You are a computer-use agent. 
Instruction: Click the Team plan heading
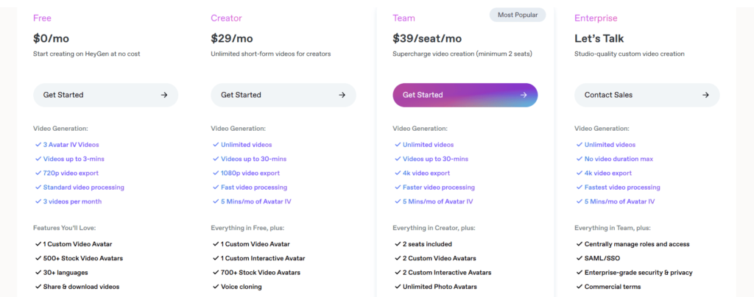click(404, 18)
